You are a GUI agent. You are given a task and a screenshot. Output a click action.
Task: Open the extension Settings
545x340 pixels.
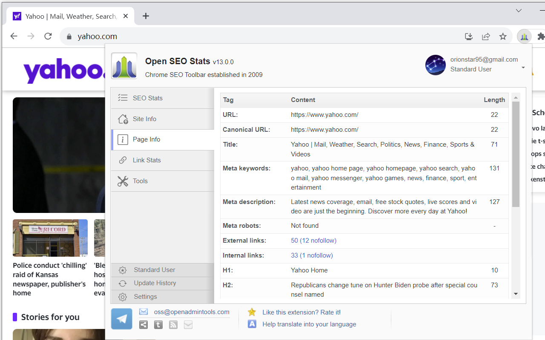tap(145, 297)
